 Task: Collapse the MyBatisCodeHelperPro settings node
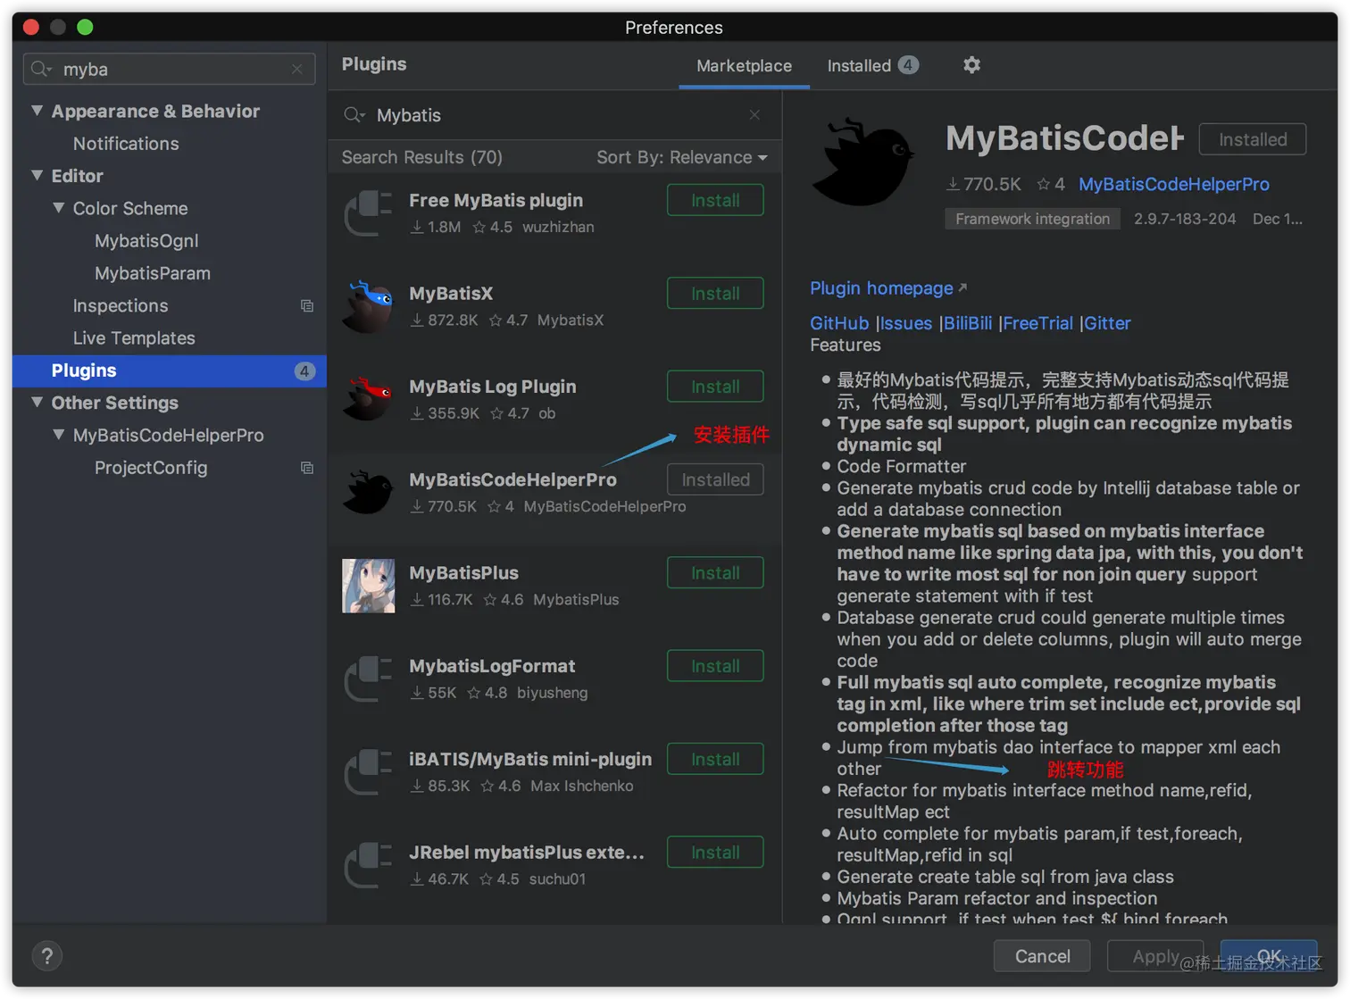coord(58,435)
